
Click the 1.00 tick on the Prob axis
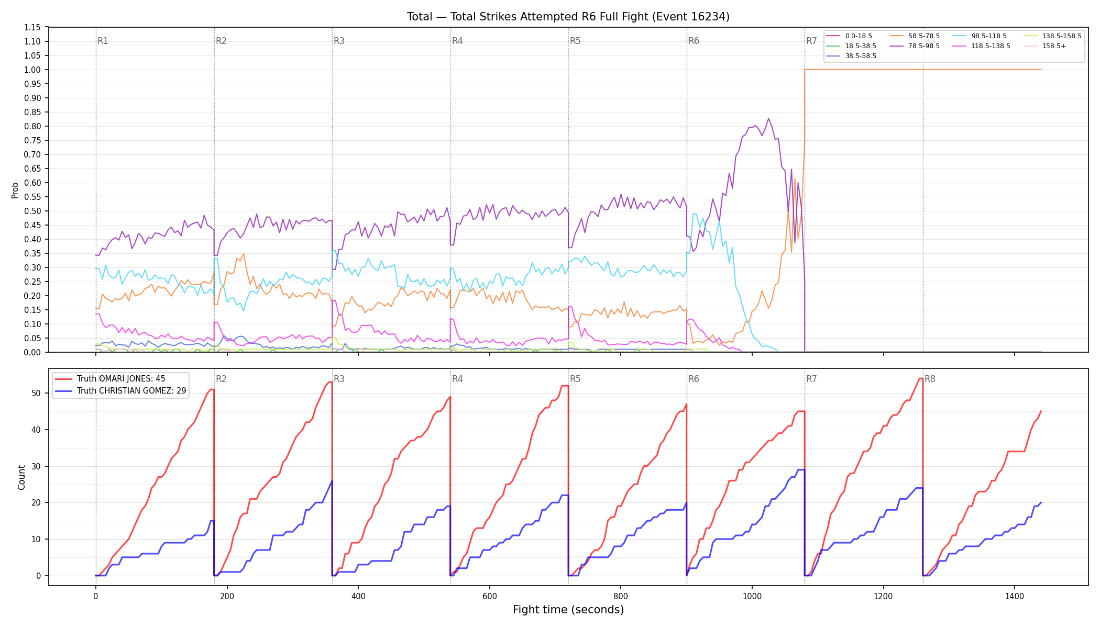click(32, 70)
